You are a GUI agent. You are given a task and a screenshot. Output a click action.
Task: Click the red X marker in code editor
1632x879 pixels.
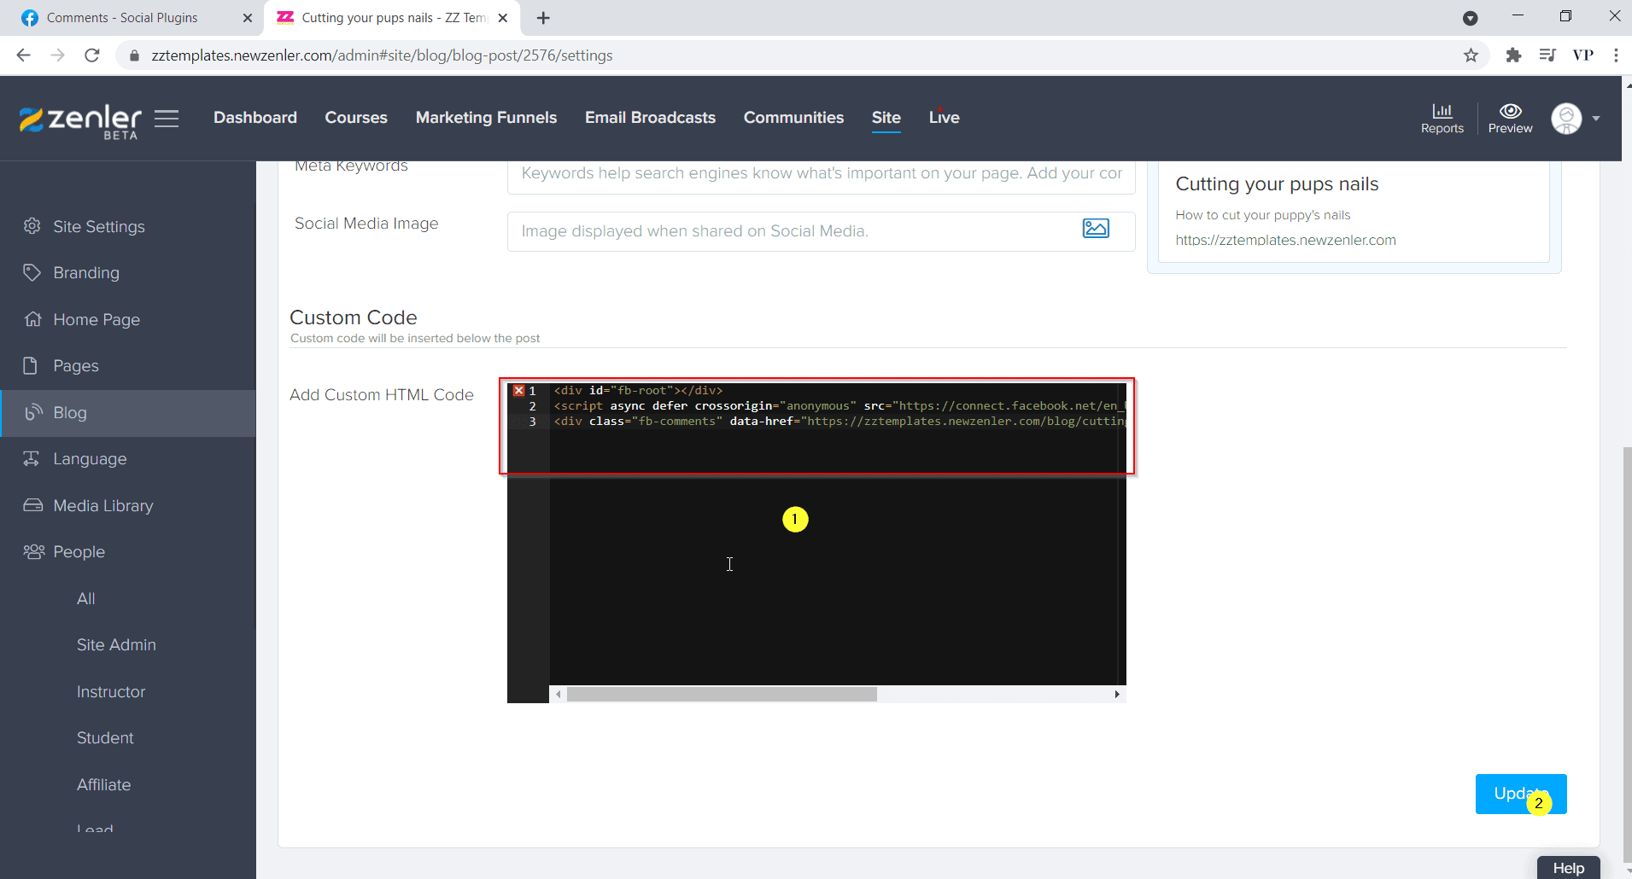point(518,390)
